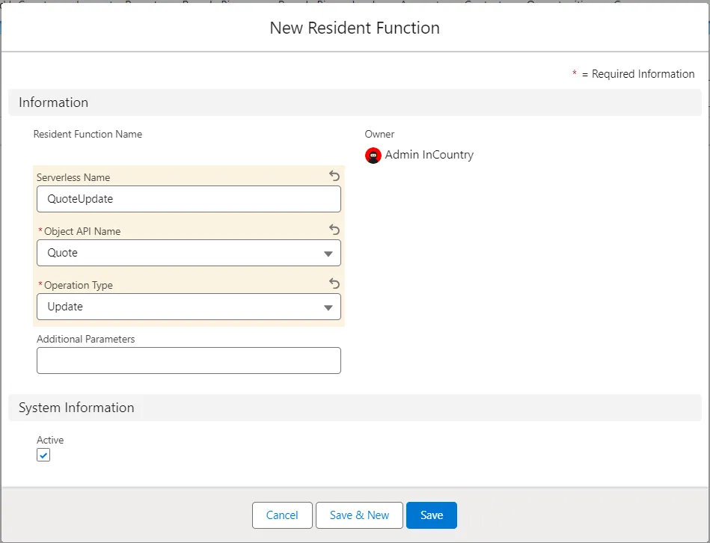This screenshot has height=543, width=710.
Task: Click the Save button
Action: click(432, 515)
